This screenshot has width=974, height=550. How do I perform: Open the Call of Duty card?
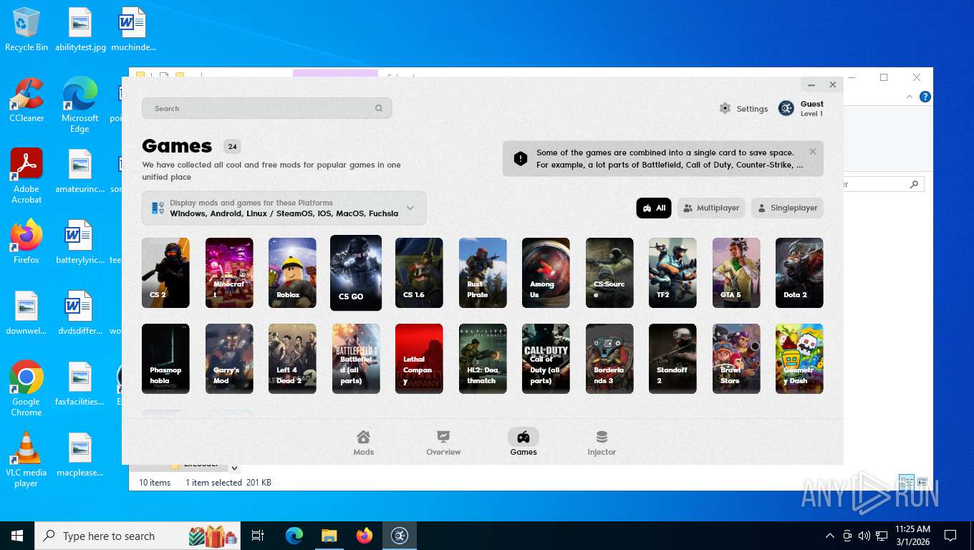pos(546,359)
